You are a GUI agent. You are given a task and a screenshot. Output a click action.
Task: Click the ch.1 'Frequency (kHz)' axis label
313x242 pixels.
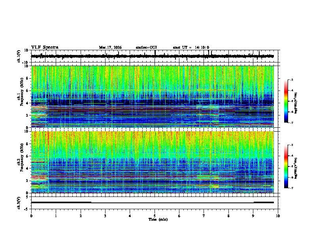point(21,93)
